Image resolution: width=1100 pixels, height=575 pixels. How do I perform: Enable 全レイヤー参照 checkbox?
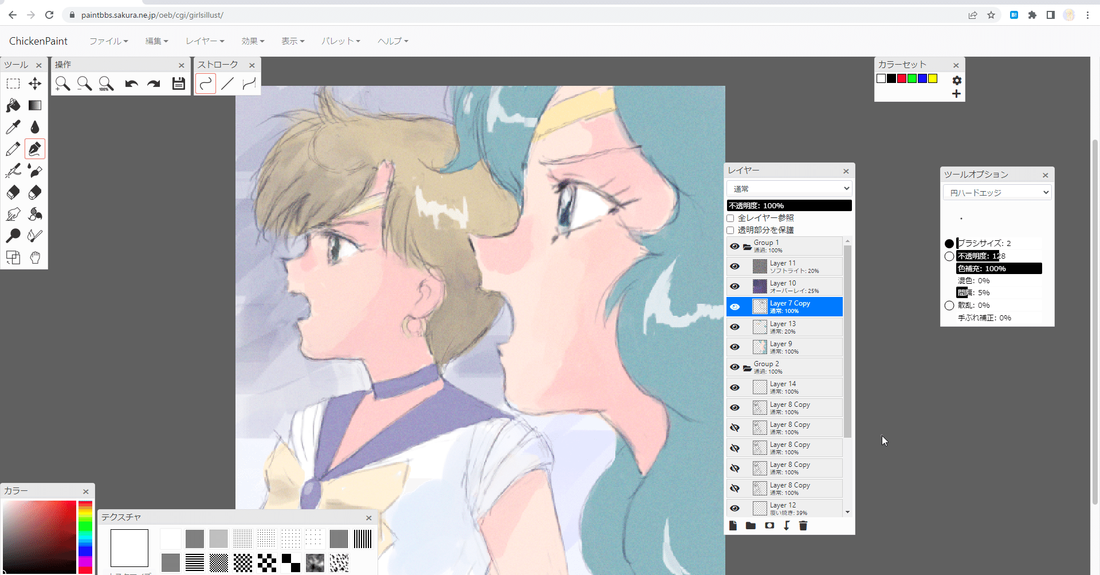pos(730,218)
